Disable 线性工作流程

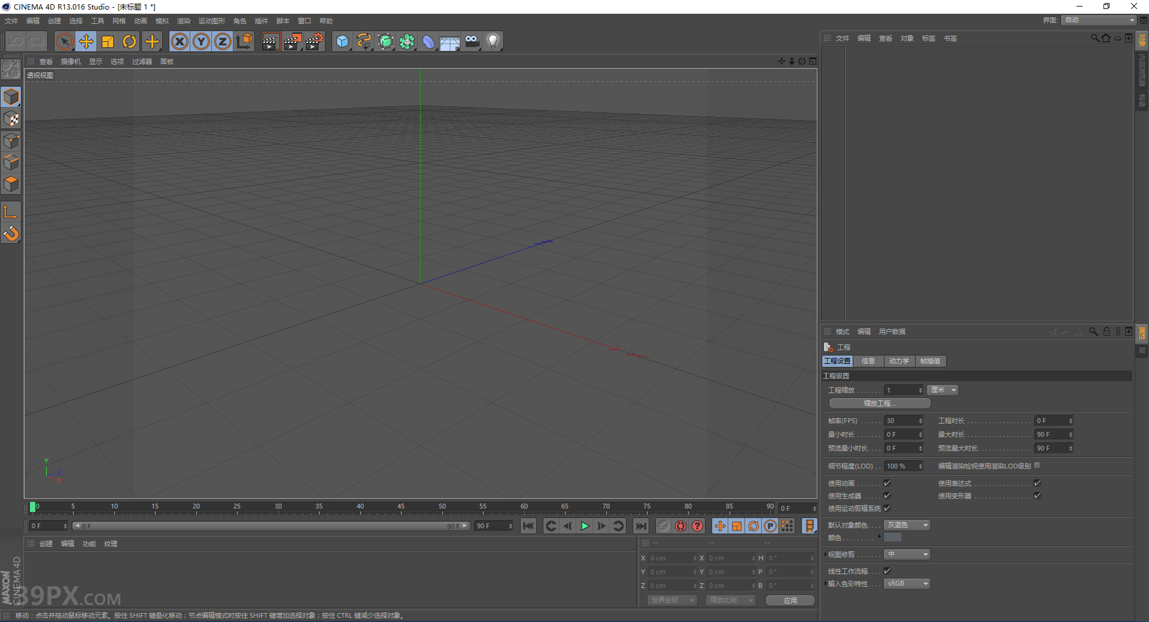tap(887, 571)
